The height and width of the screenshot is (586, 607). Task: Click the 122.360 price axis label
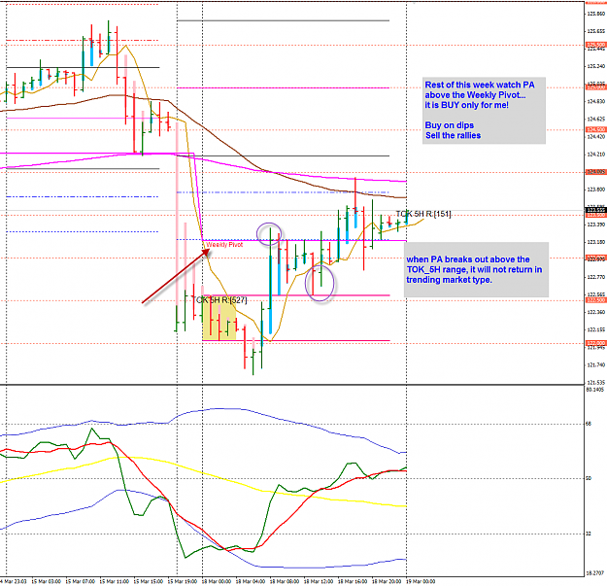(595, 312)
